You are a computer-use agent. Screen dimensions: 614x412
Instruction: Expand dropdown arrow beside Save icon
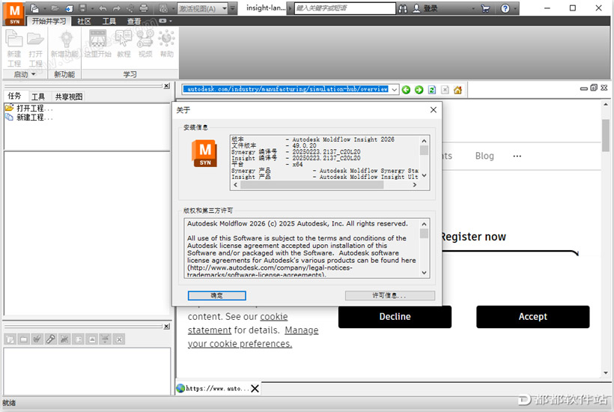click(92, 8)
